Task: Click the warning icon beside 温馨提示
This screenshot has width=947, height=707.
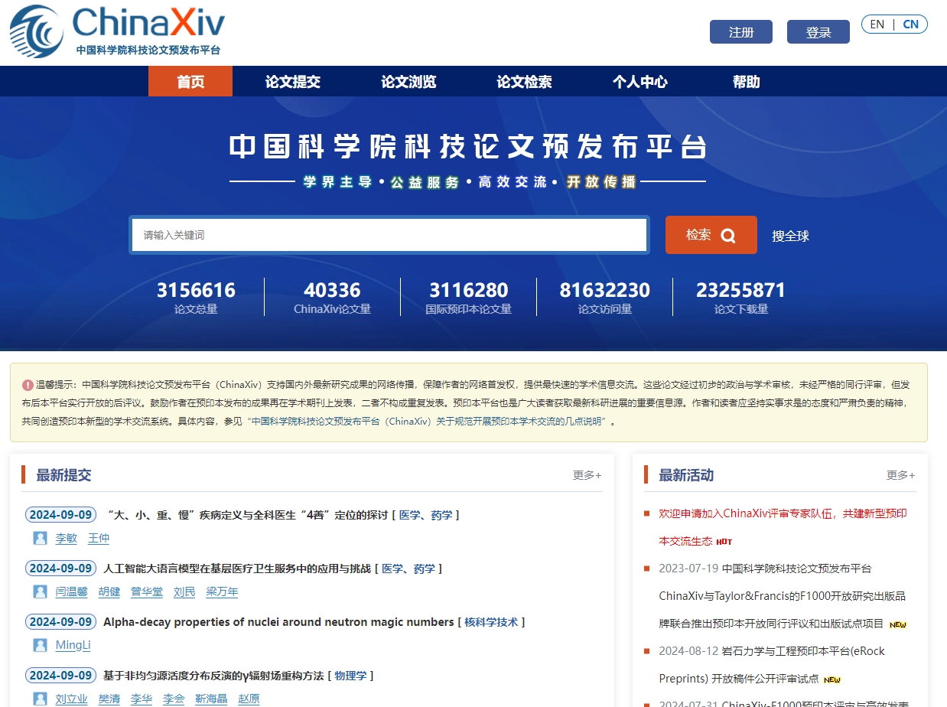Action: click(x=28, y=385)
